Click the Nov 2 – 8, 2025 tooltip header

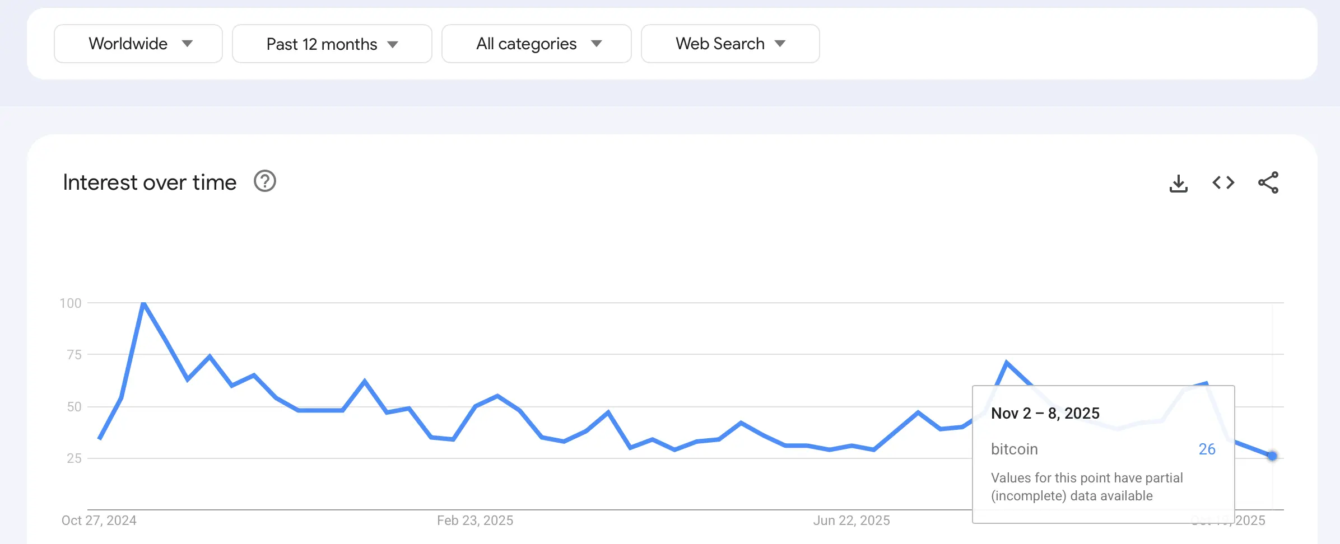pos(1045,413)
